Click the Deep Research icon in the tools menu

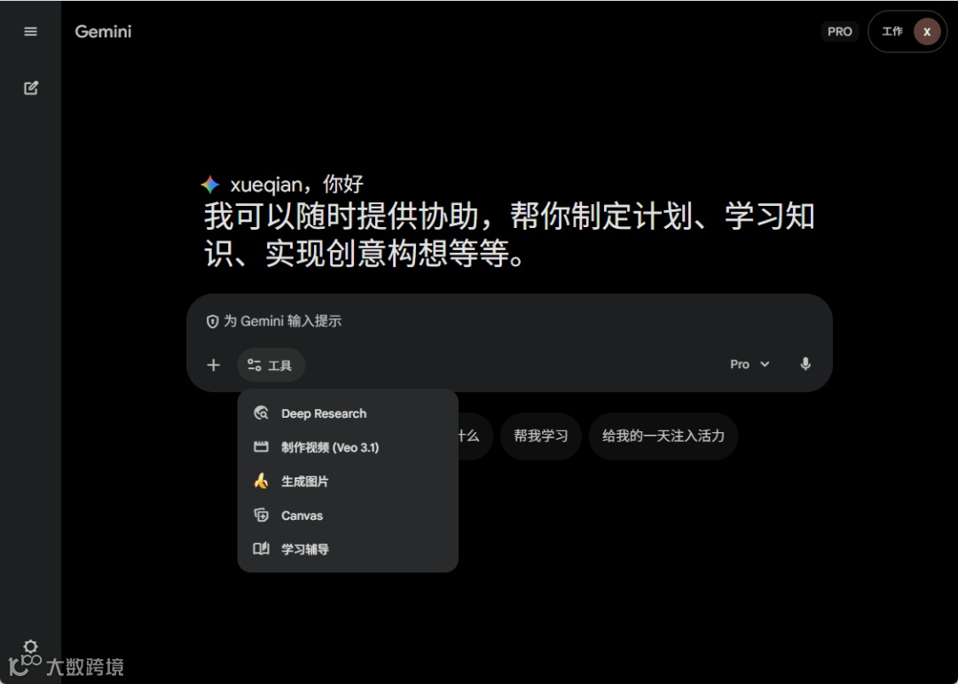[261, 413]
